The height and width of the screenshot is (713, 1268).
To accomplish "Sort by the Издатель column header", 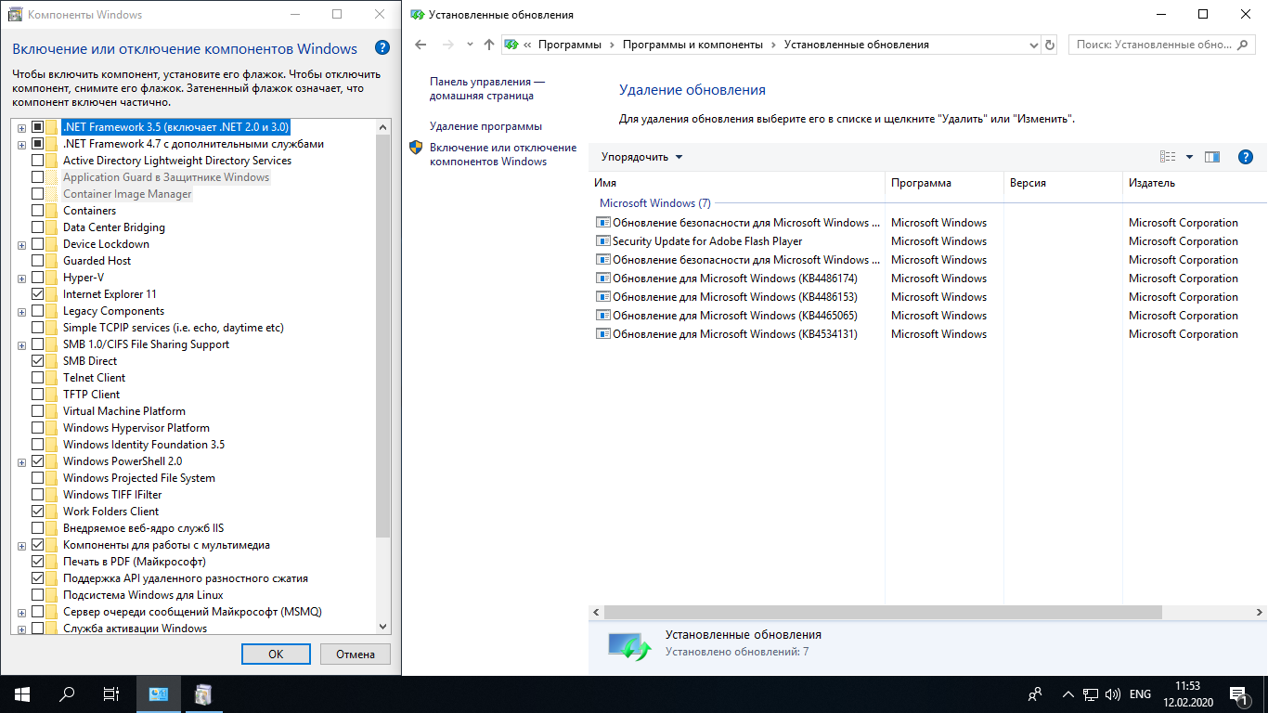I will (x=1196, y=183).
